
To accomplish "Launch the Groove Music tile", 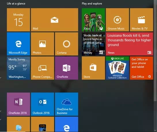I will (x=118, y=20).
